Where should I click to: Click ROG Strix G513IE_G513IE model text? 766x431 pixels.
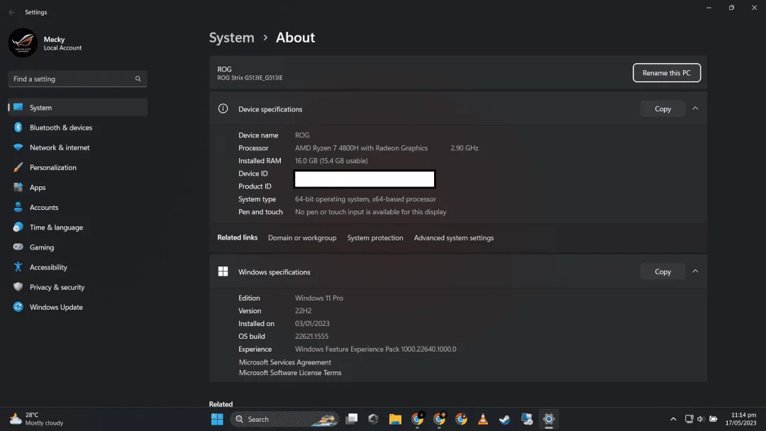pos(250,77)
